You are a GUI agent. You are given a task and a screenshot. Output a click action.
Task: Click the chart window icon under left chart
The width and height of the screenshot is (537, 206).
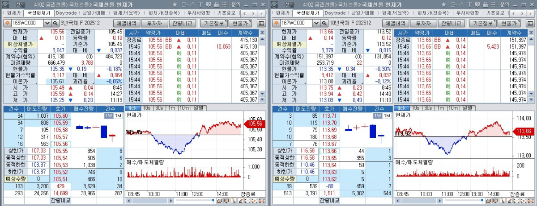pos(220,201)
